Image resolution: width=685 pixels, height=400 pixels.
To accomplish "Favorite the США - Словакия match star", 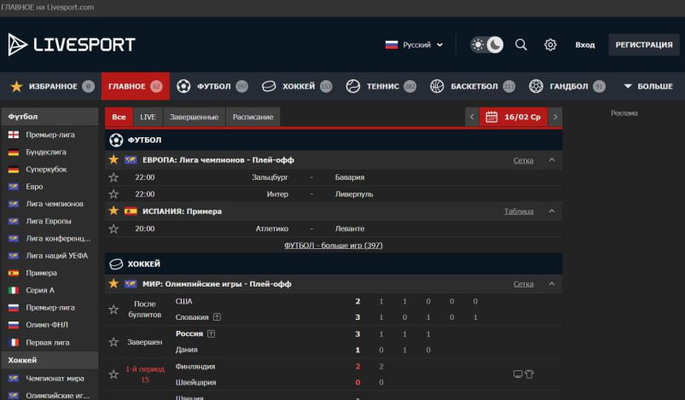I will click(113, 310).
